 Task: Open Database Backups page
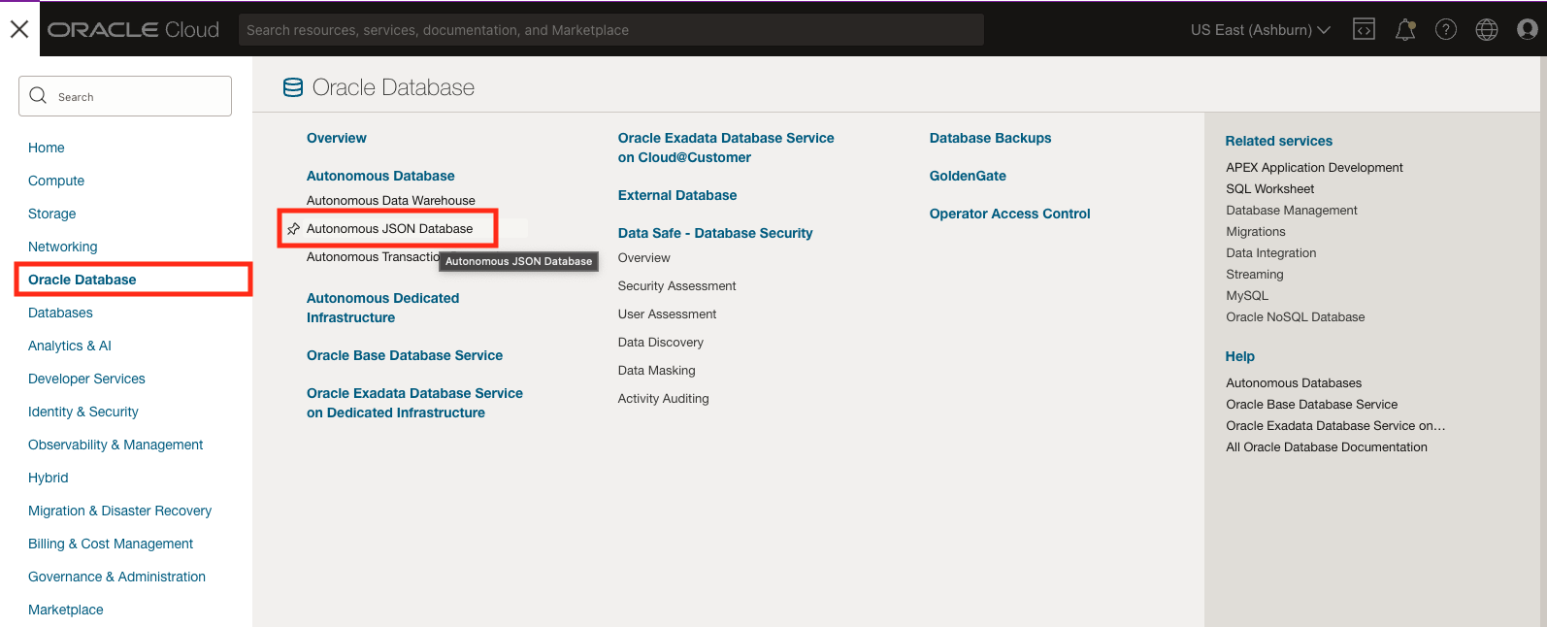990,138
